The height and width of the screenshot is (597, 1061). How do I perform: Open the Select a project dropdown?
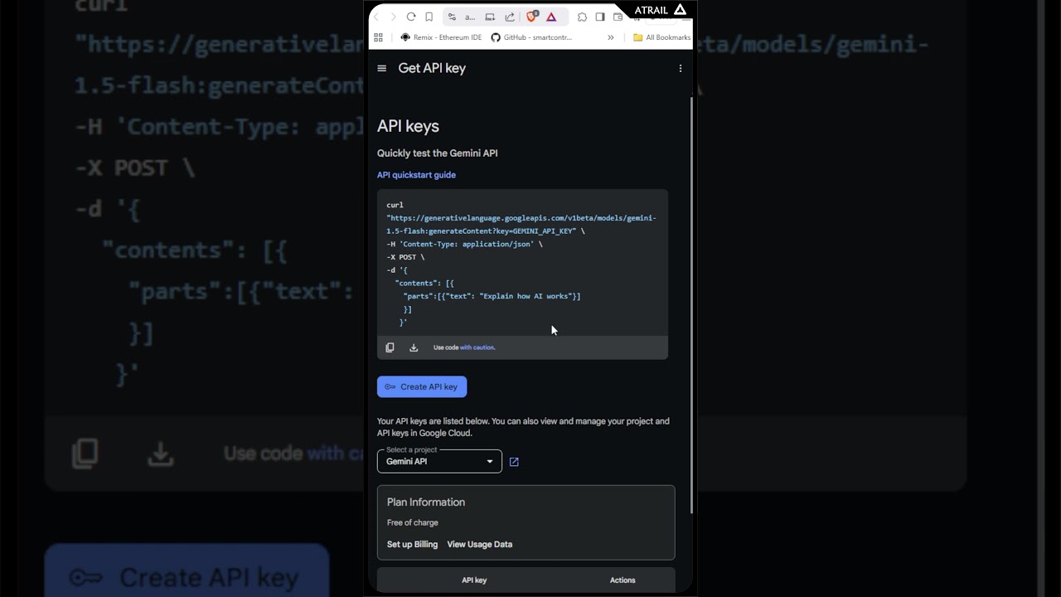pyautogui.click(x=439, y=461)
